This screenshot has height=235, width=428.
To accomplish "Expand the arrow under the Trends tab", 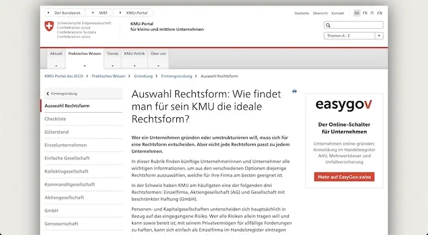I will pos(112,66).
